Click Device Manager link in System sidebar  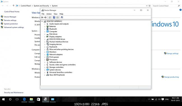10,17
